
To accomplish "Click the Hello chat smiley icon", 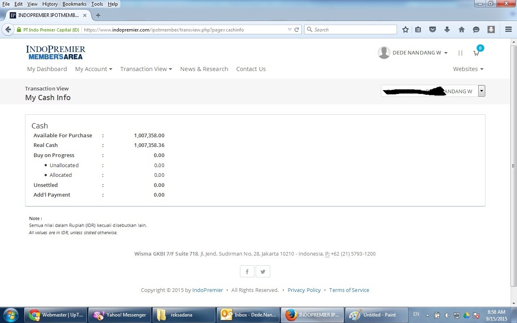I will pos(476,29).
